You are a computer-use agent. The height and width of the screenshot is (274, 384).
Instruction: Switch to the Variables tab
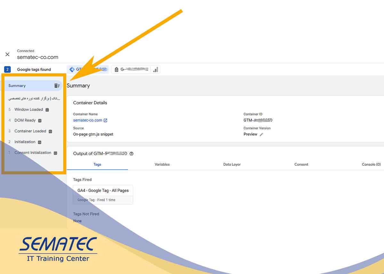[162, 164]
